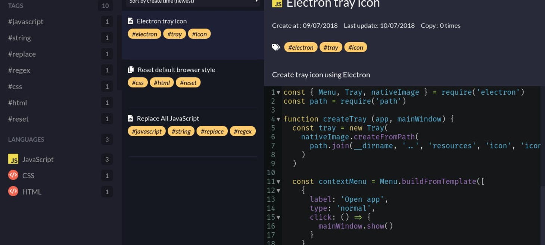Collapse fold arrow at line 11
This screenshot has width=545, height=245.
[x=278, y=182]
